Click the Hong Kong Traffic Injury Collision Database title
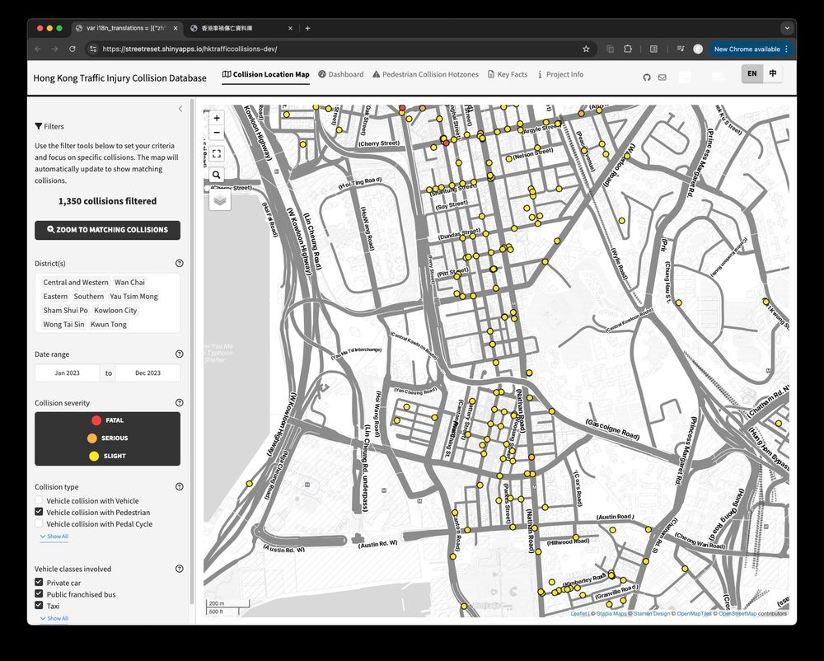824x661 pixels. pos(119,78)
